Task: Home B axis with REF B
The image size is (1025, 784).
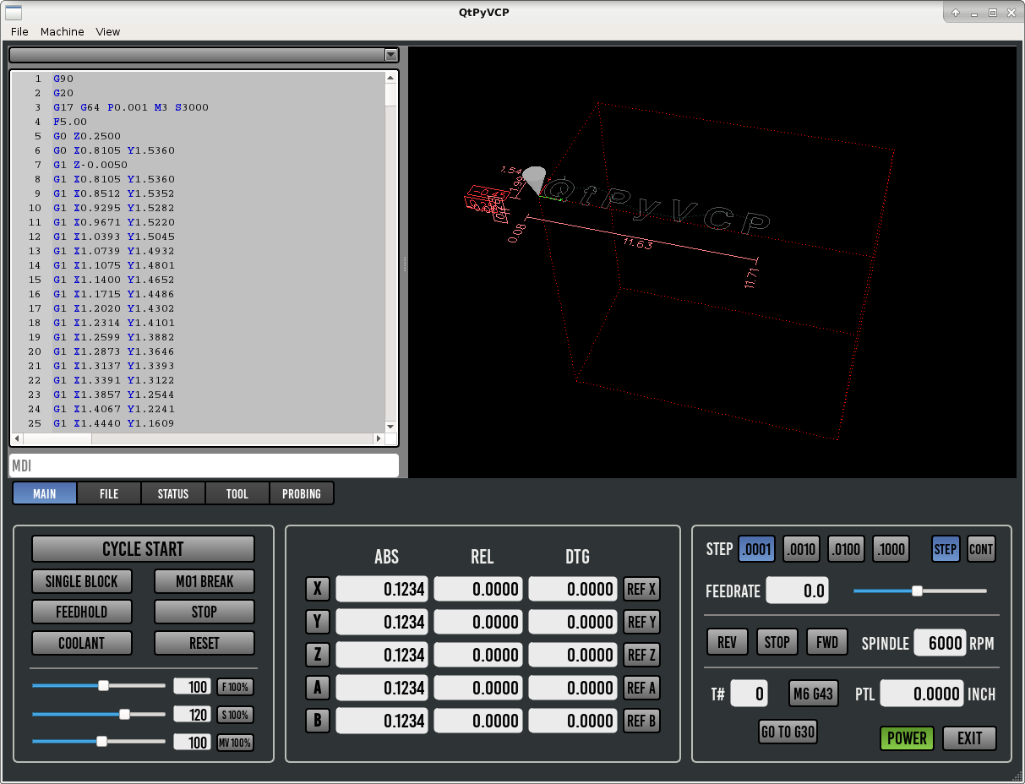Action: [641, 721]
